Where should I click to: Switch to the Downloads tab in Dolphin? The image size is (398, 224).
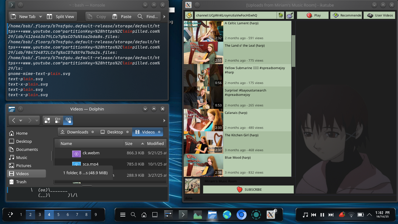74,132
